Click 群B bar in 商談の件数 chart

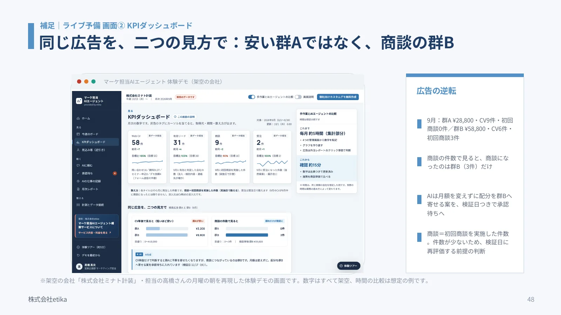click(x=247, y=235)
